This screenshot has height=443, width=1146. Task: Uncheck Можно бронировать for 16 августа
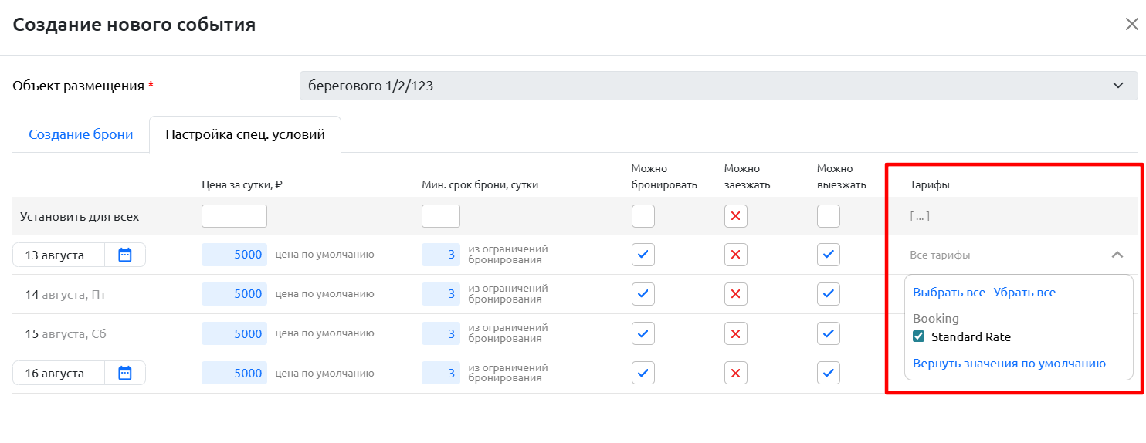coord(643,373)
